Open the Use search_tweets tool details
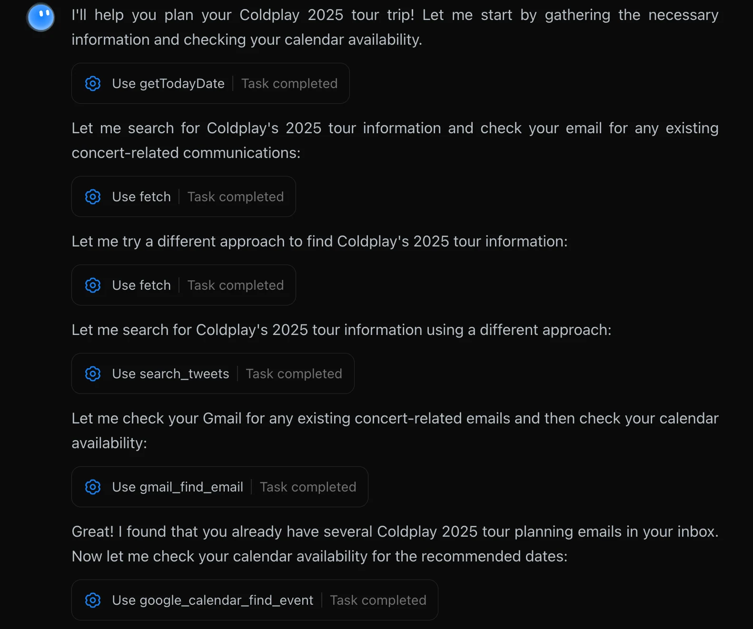Viewport: 753px width, 629px height. pyautogui.click(x=213, y=373)
